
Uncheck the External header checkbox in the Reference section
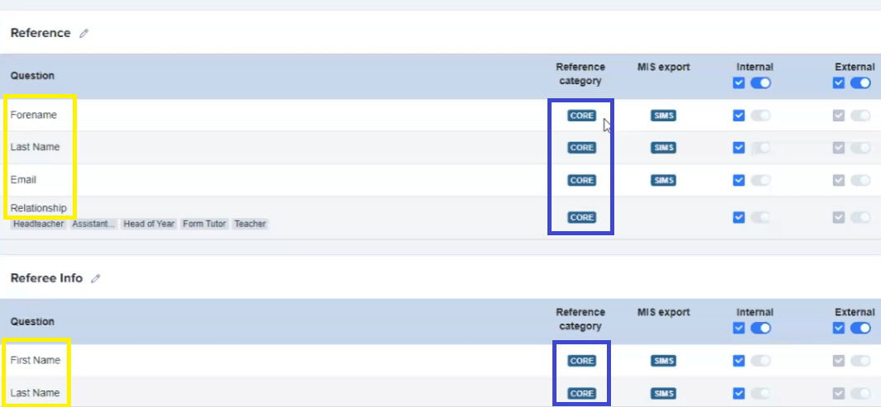click(x=839, y=83)
